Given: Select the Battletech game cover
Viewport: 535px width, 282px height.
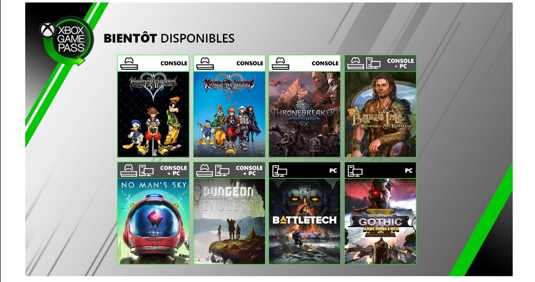Looking at the screenshot, I should (x=305, y=221).
